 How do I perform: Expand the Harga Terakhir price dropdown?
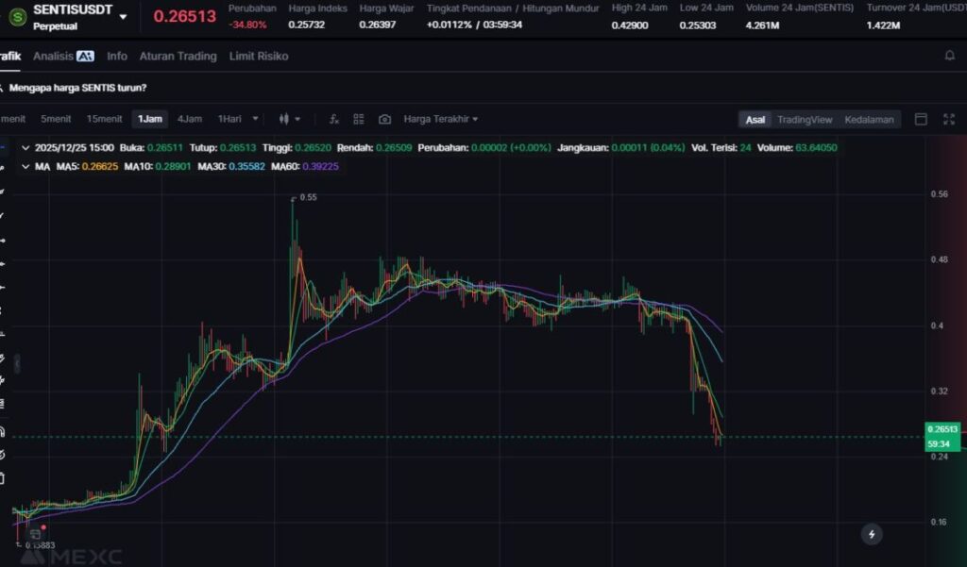tap(440, 120)
